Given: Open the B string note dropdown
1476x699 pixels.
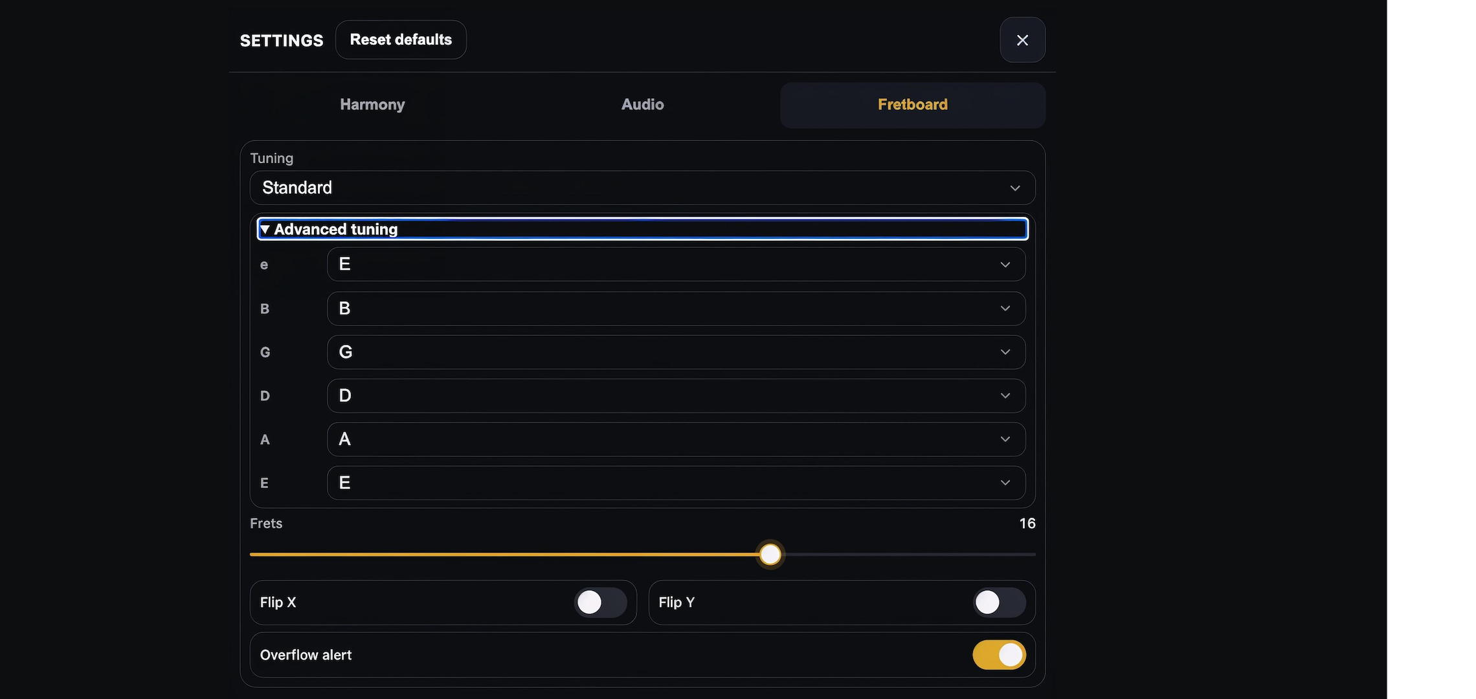Looking at the screenshot, I should click(x=676, y=308).
